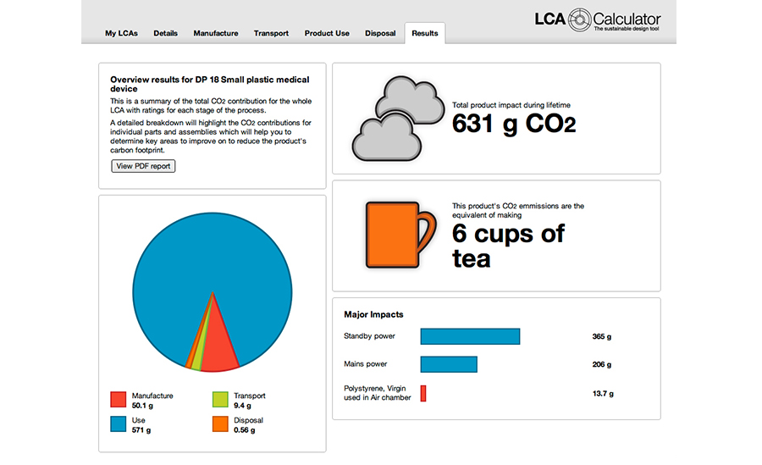Click the orange Disposal legend swatch

(219, 423)
